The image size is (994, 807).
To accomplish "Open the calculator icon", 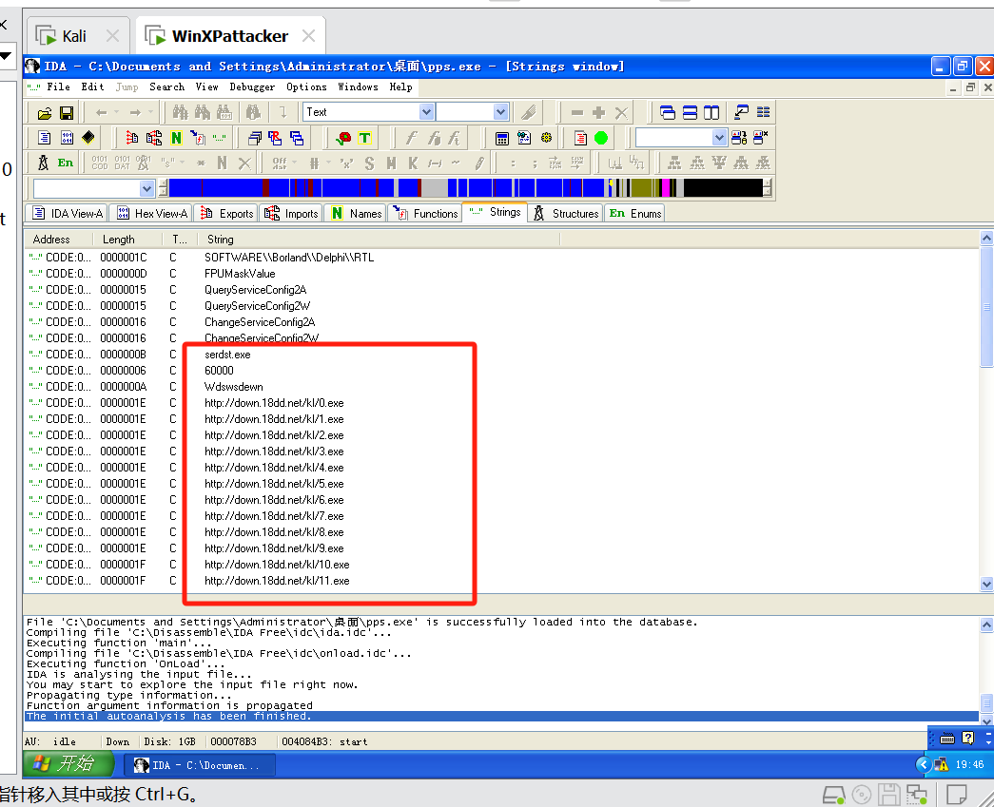I will [502, 138].
